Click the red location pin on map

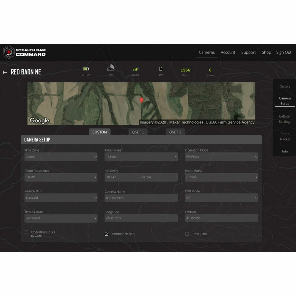141,100
